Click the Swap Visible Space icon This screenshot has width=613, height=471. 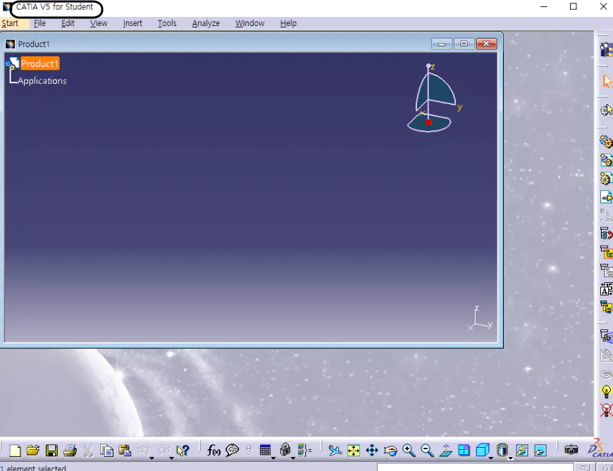coord(540,451)
